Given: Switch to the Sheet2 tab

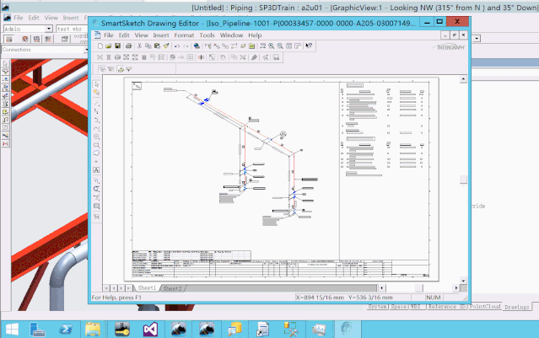Looking at the screenshot, I should [x=172, y=288].
